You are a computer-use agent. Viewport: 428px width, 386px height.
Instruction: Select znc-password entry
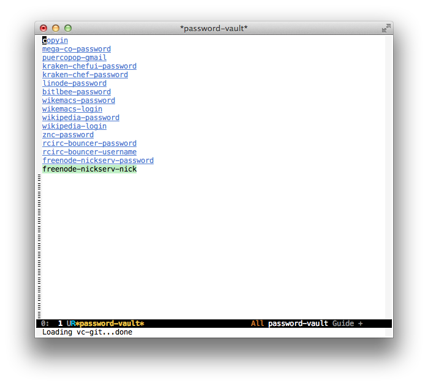point(68,135)
